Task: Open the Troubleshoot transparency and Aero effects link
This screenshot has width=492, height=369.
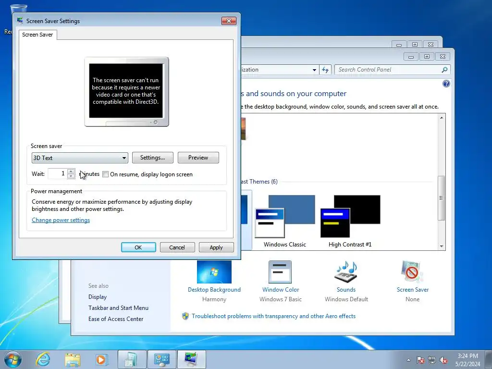Action: (x=273, y=316)
